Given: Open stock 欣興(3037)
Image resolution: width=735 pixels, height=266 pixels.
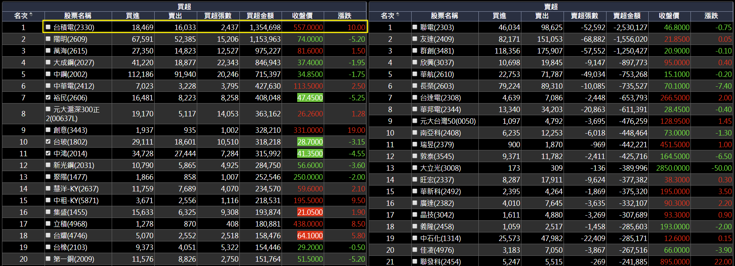Looking at the screenshot, I should coord(437,62).
